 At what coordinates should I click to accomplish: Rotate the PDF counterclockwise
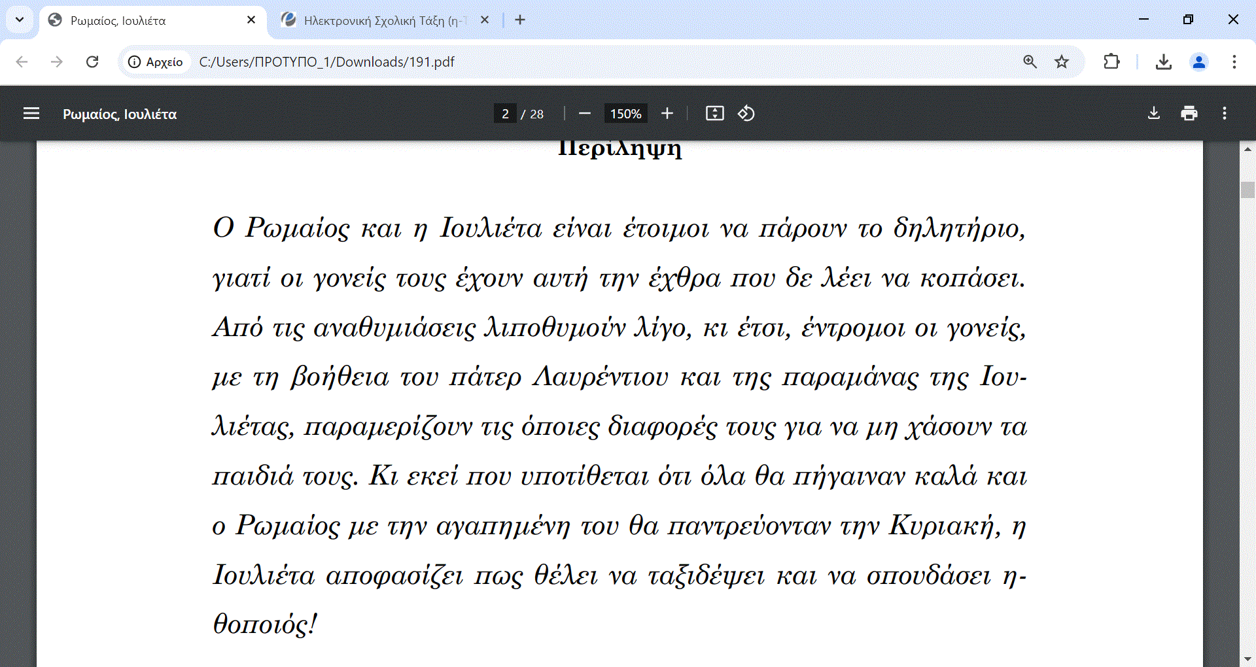746,114
